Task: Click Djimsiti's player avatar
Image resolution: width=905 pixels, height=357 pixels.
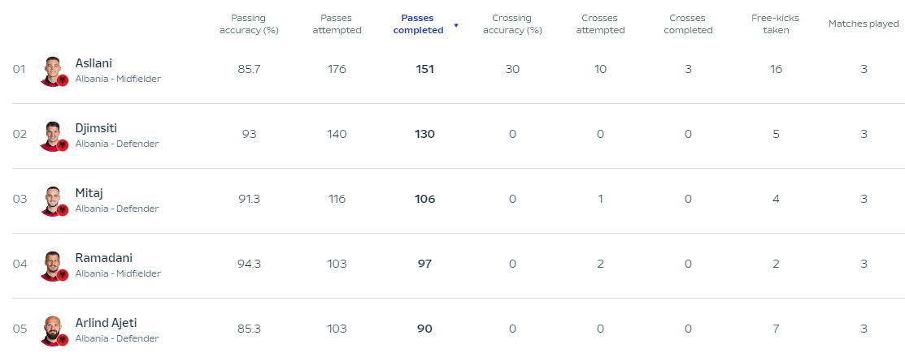Action: [52, 135]
